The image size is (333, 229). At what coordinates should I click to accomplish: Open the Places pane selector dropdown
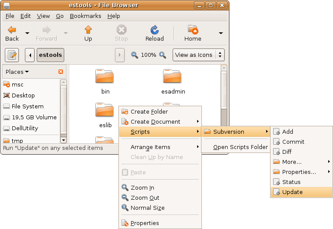tap(17, 72)
